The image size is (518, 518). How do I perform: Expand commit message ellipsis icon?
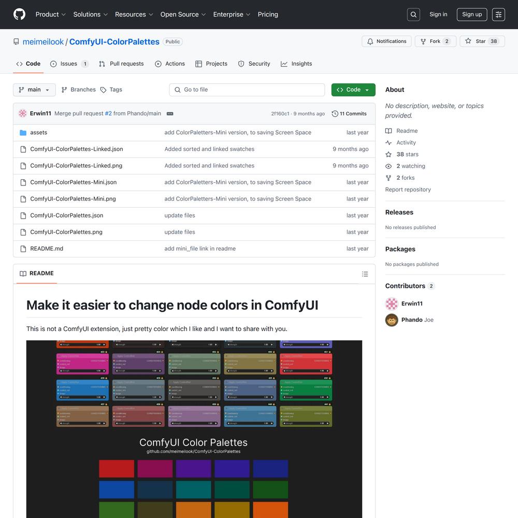pos(170,113)
